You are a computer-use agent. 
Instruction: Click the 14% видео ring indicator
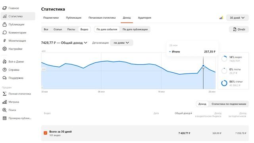[x=224, y=58]
